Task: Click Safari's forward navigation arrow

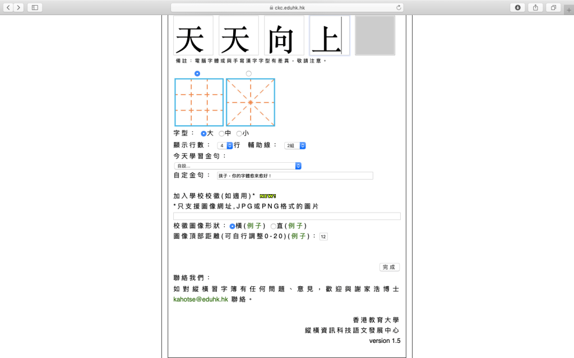Action: 19,7
